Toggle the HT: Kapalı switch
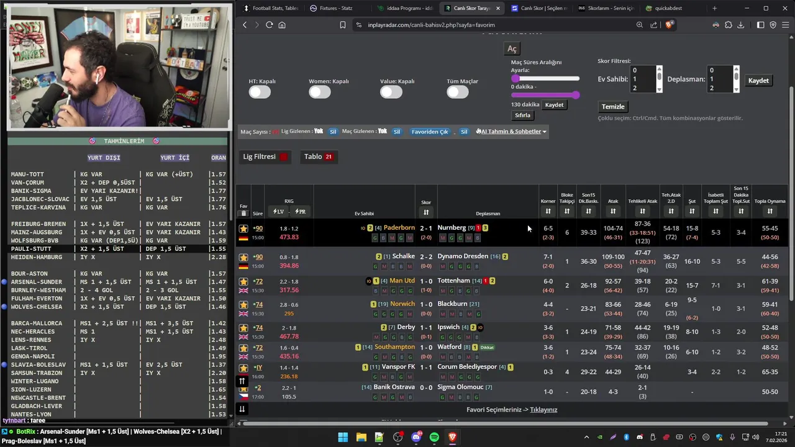This screenshot has width=795, height=447. 260,92
